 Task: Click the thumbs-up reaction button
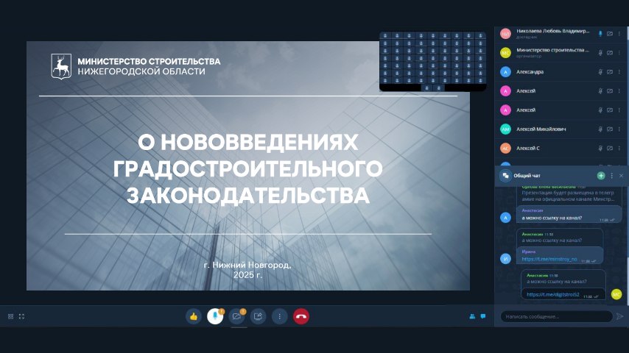point(194,316)
